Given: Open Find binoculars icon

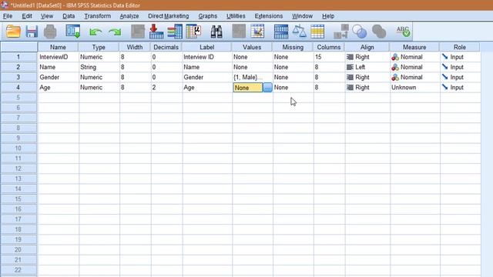Looking at the screenshot, I should (x=216, y=32).
